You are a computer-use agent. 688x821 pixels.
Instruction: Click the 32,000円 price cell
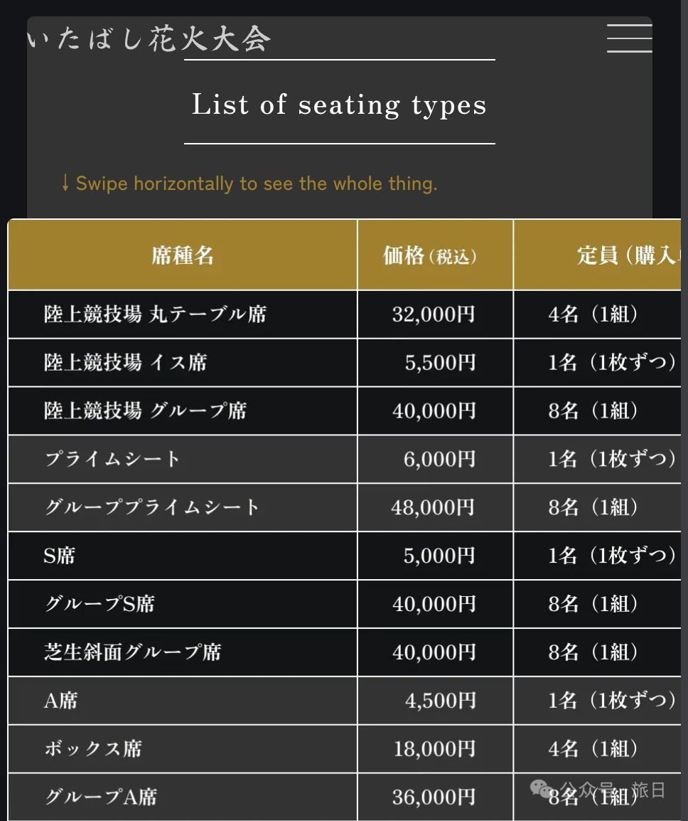pyautogui.click(x=435, y=314)
